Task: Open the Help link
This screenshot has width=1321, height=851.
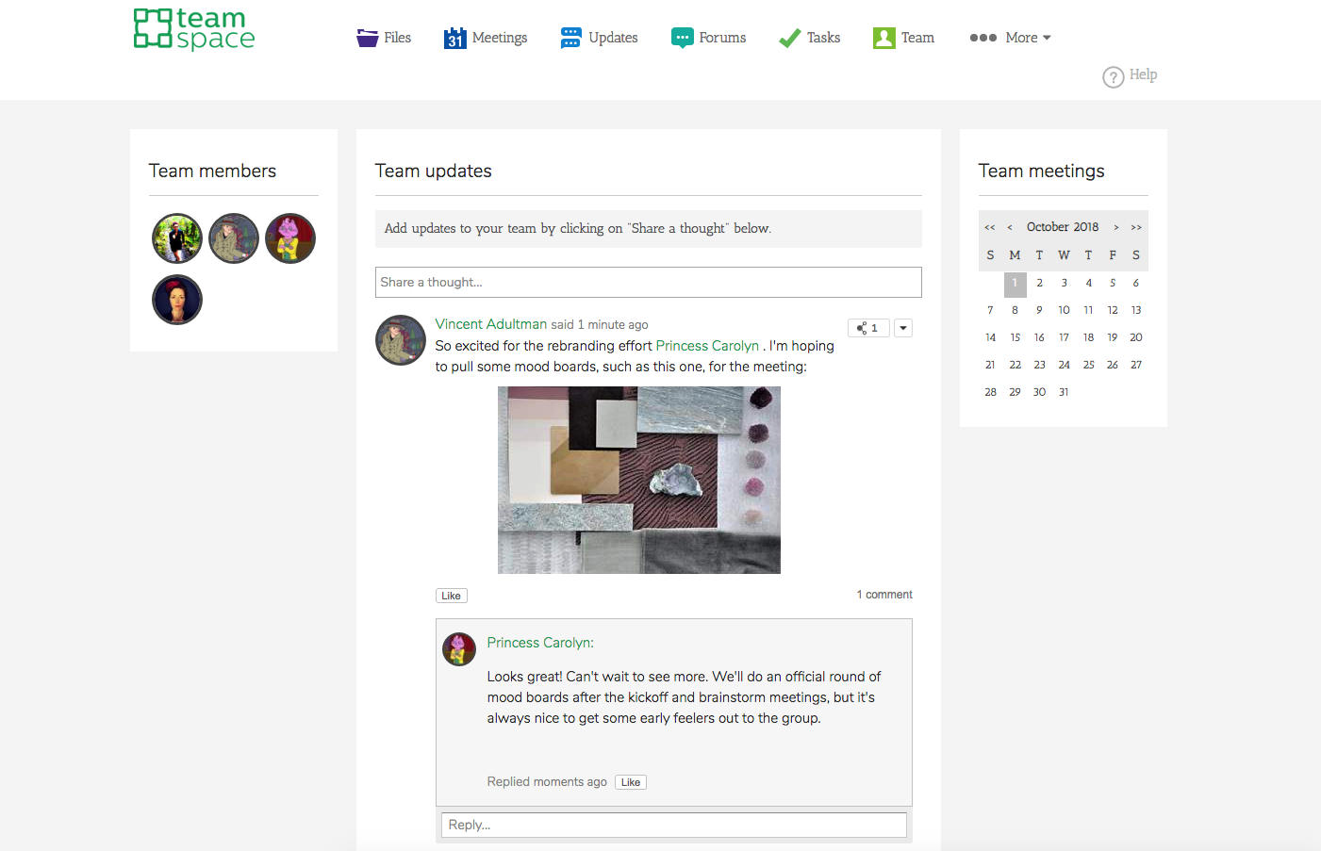Action: pos(1143,74)
